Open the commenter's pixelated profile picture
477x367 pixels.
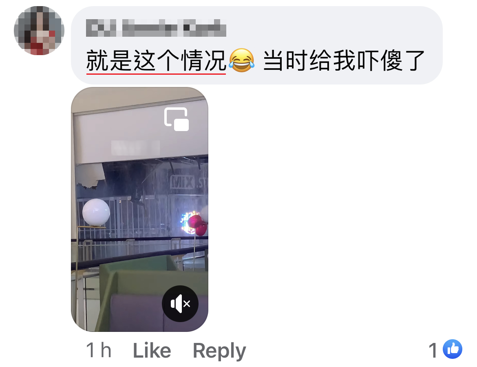(39, 31)
